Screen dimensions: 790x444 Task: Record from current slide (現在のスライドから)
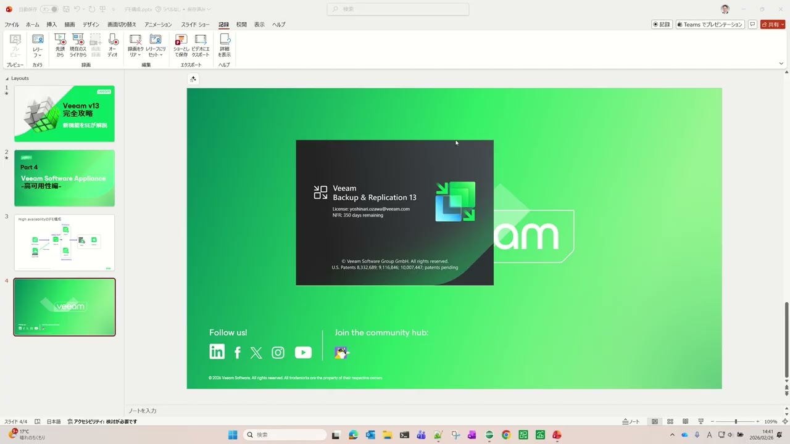[78, 46]
